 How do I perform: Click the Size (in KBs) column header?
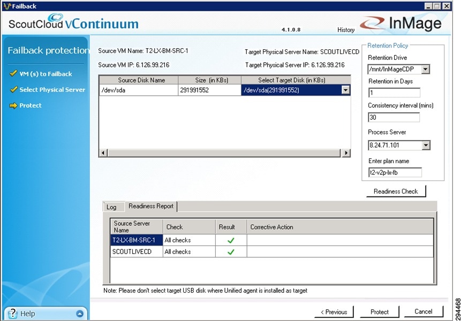(209, 80)
